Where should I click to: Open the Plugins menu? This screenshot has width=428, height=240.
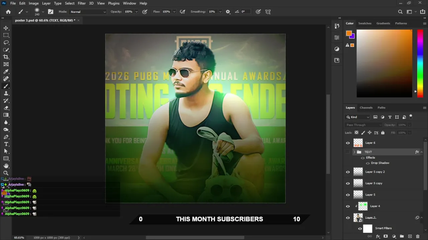point(114,3)
